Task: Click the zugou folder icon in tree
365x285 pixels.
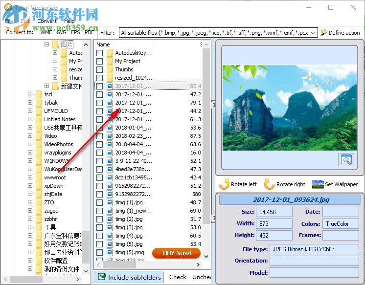Action: (x=39, y=211)
